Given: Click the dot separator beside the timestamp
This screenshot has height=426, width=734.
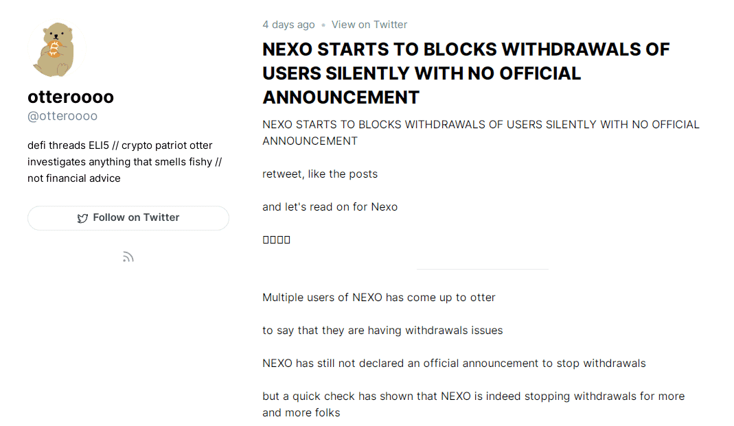Looking at the screenshot, I should [323, 25].
